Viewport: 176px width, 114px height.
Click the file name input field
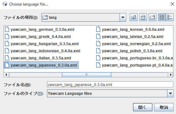click(x=110, y=84)
